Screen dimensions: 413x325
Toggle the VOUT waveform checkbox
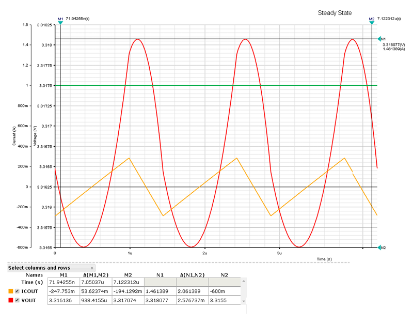[17, 300]
